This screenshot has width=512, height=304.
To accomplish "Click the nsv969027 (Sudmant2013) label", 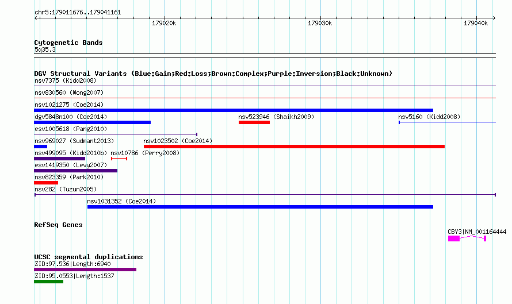I will [74, 141].
